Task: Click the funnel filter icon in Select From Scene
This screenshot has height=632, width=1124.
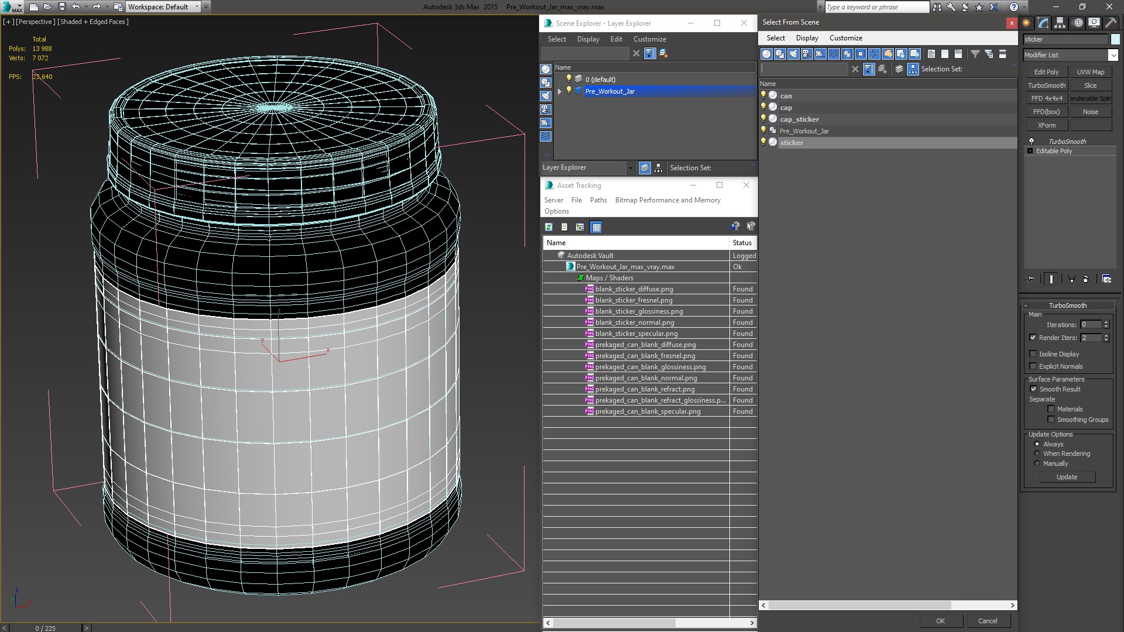Action: tap(975, 54)
